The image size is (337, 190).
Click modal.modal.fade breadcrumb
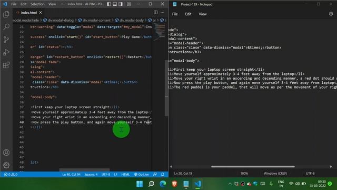26,20
